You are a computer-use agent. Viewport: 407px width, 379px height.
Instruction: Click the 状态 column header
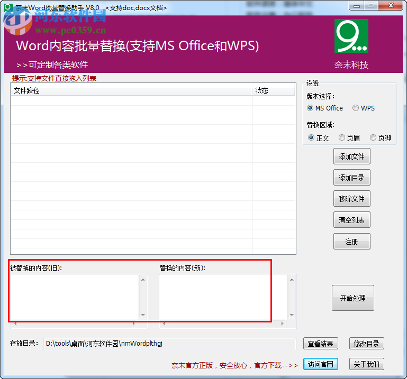click(x=274, y=90)
